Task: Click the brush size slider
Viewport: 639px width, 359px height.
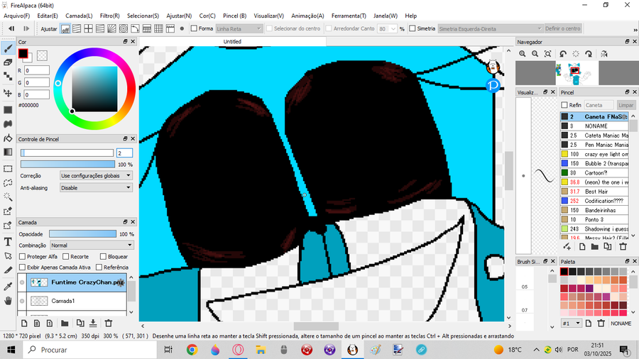Action: [x=67, y=153]
